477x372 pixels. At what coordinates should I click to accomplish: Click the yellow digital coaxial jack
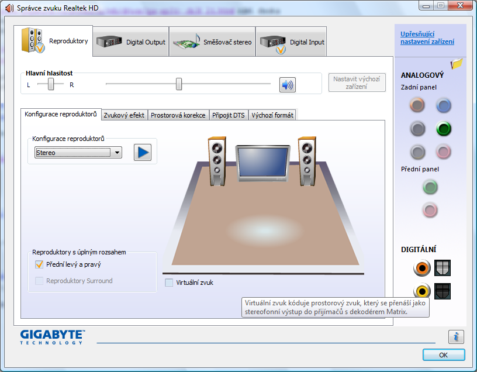[422, 291]
